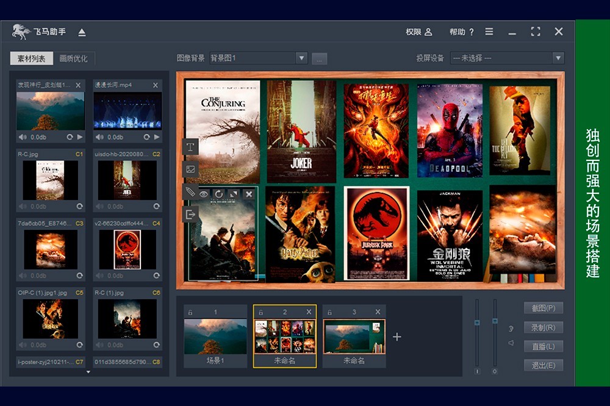
Task: Toggle the lock on scene 2
Action: (x=260, y=313)
